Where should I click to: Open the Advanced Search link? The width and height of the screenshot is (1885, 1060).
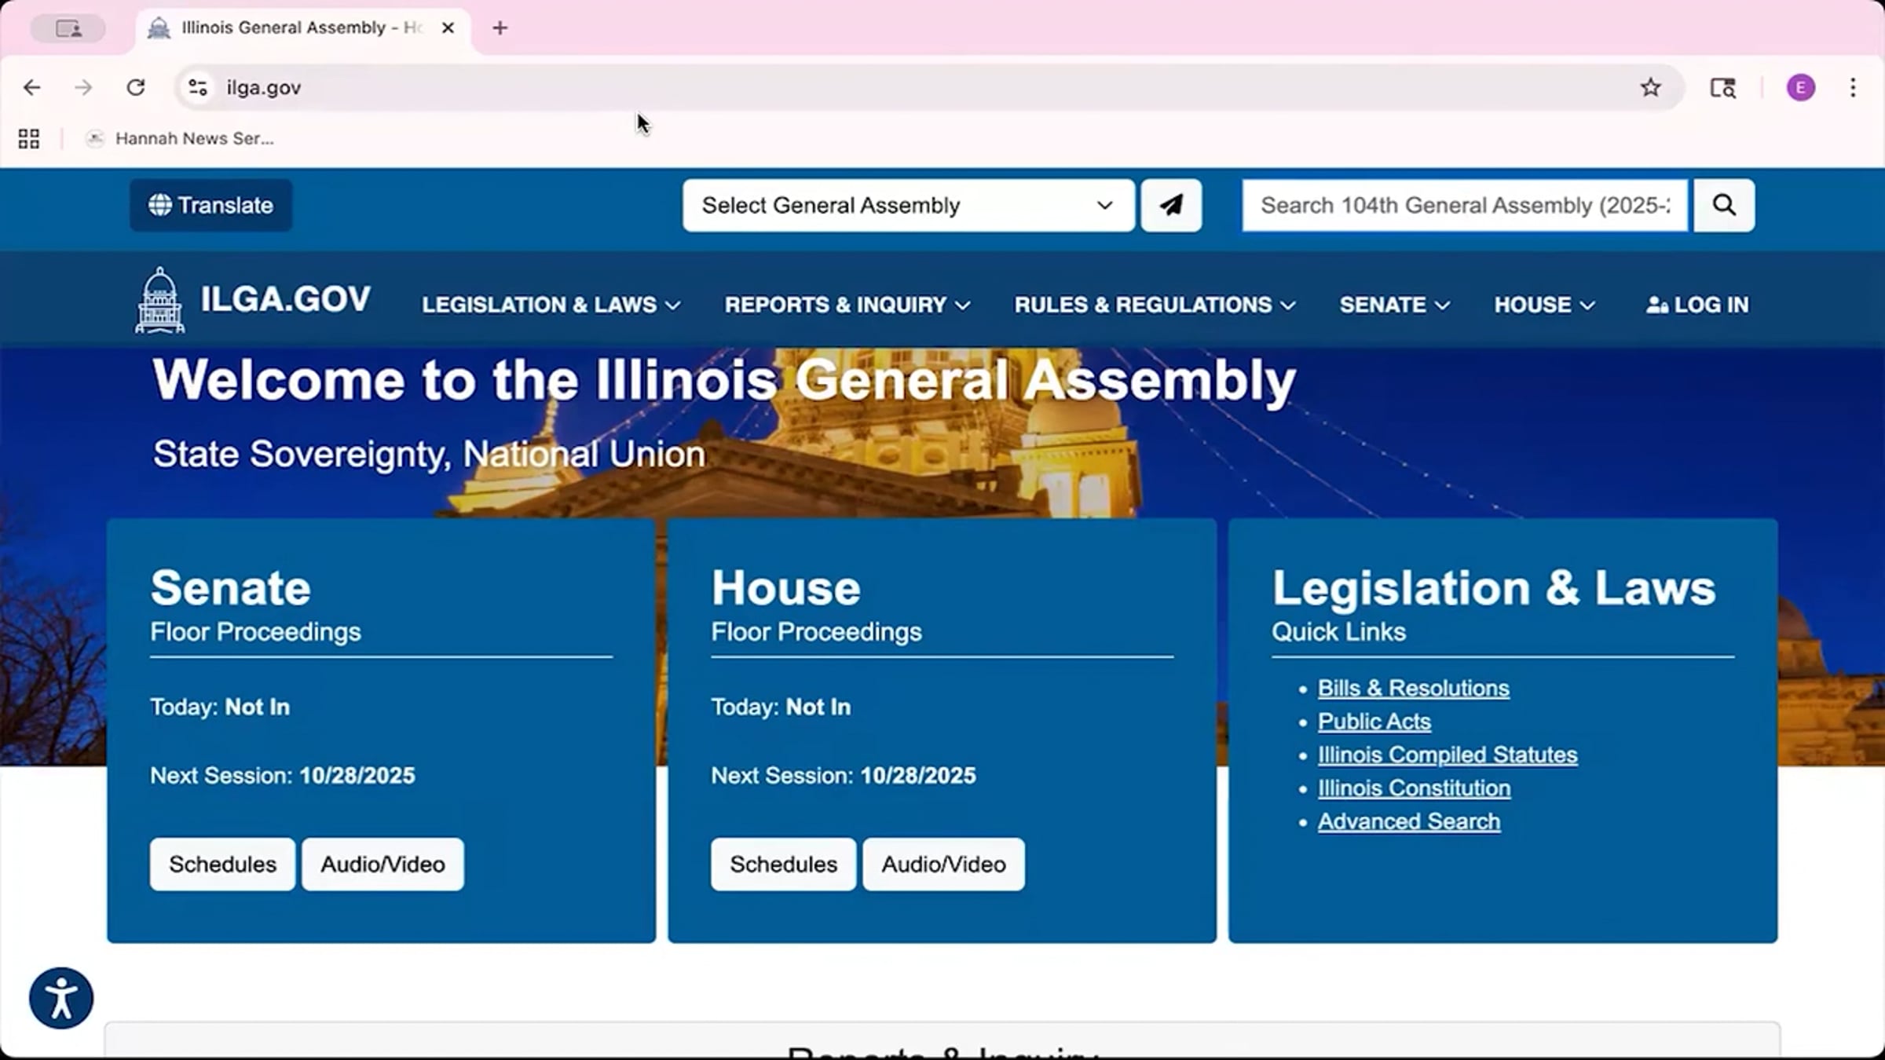(x=1409, y=821)
